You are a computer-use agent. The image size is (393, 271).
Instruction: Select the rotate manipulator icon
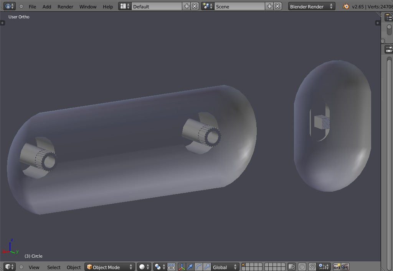click(198, 267)
